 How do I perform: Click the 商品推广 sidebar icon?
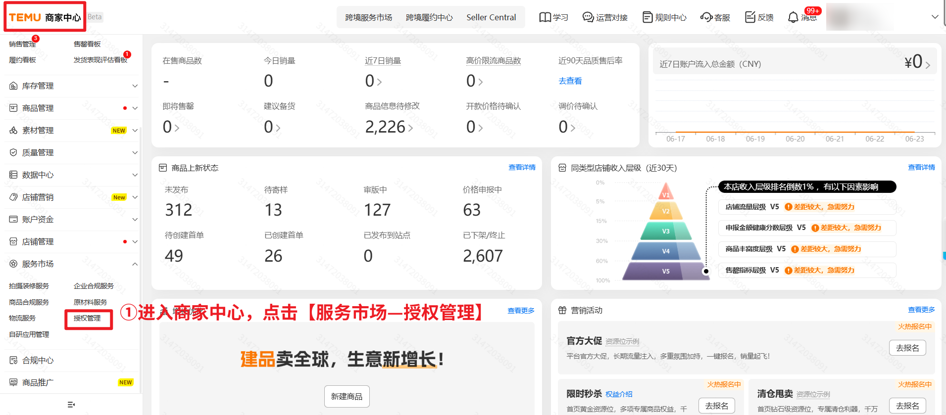point(13,382)
